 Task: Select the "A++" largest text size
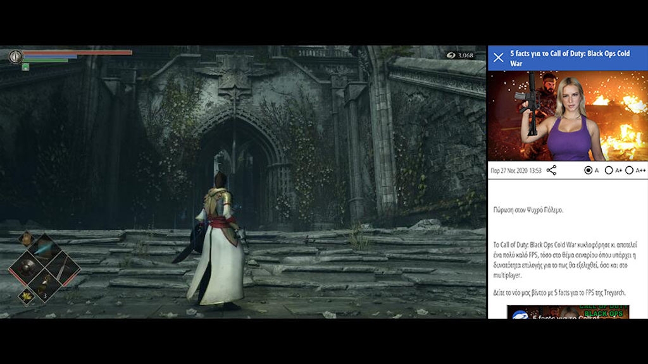pyautogui.click(x=629, y=170)
